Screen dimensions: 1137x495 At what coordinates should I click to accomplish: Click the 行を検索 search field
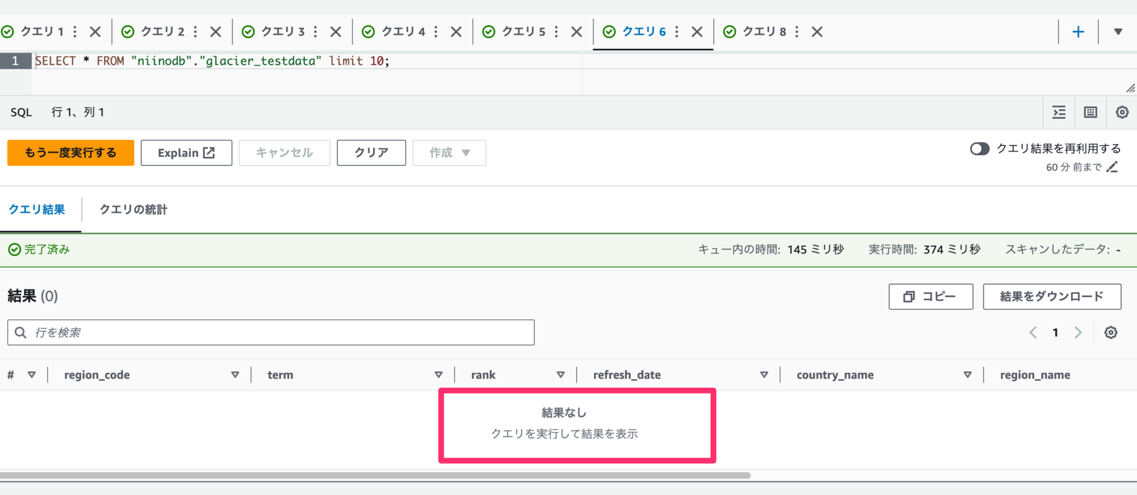[271, 333]
